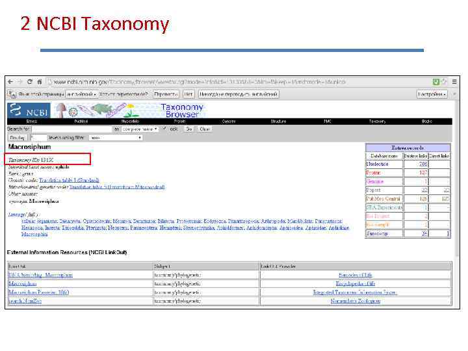Screen dimensions: 468x351
Task: Open the Chrome hamburger menu
Action: (454, 81)
